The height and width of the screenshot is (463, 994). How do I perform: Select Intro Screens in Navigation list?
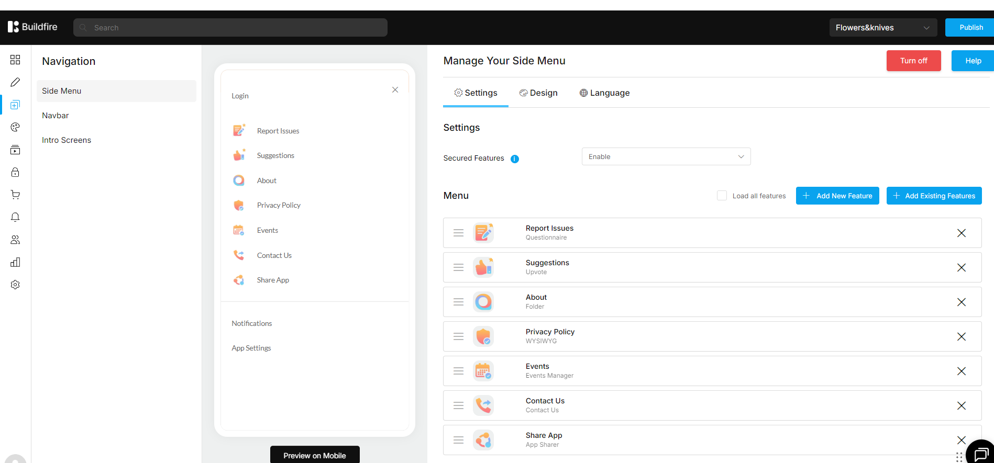click(116, 140)
